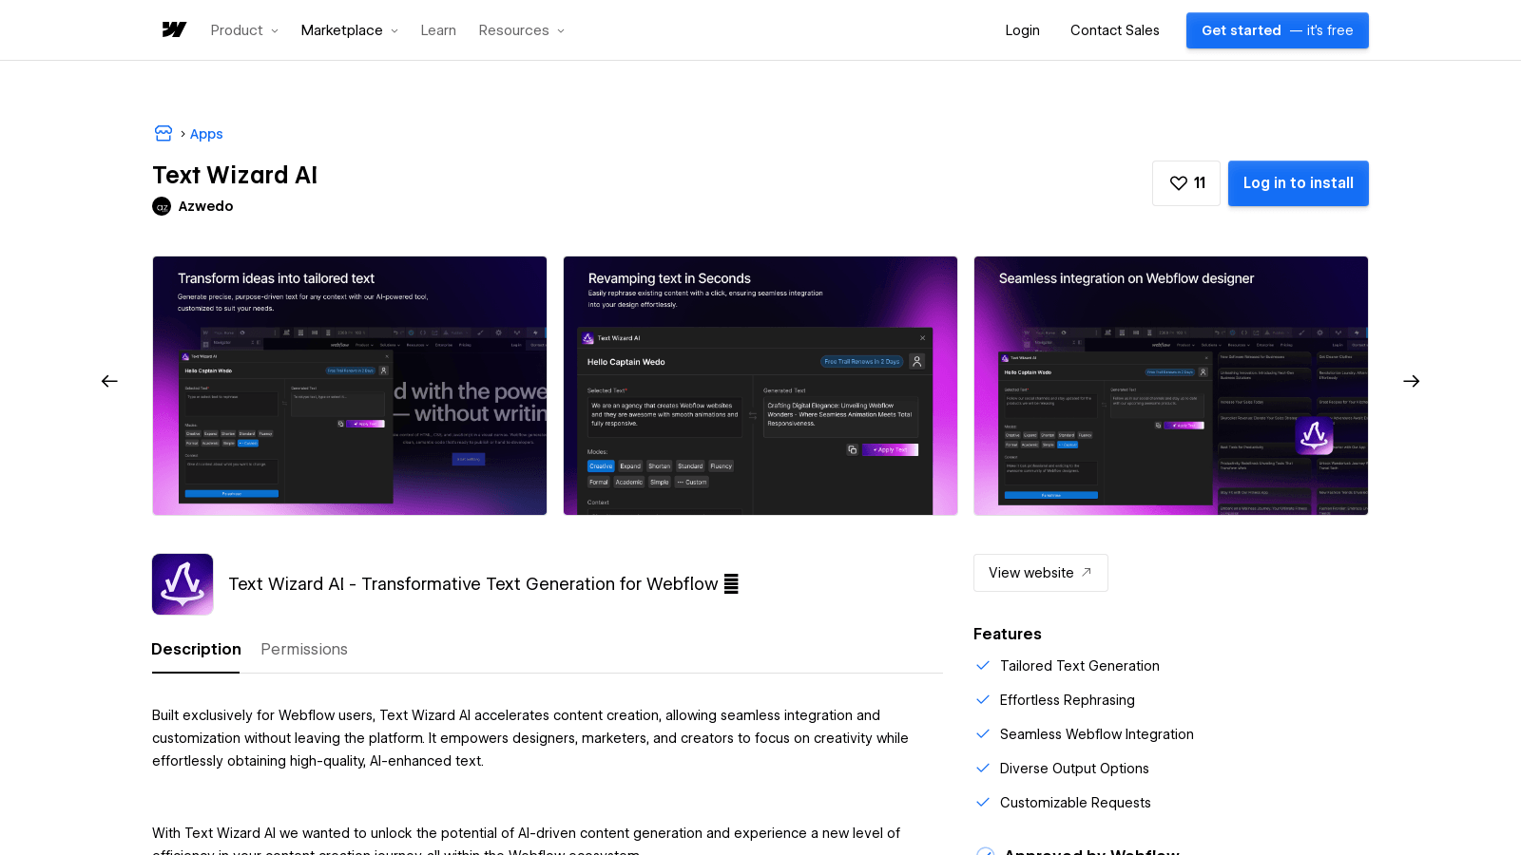Switch to the Description tab

[196, 649]
